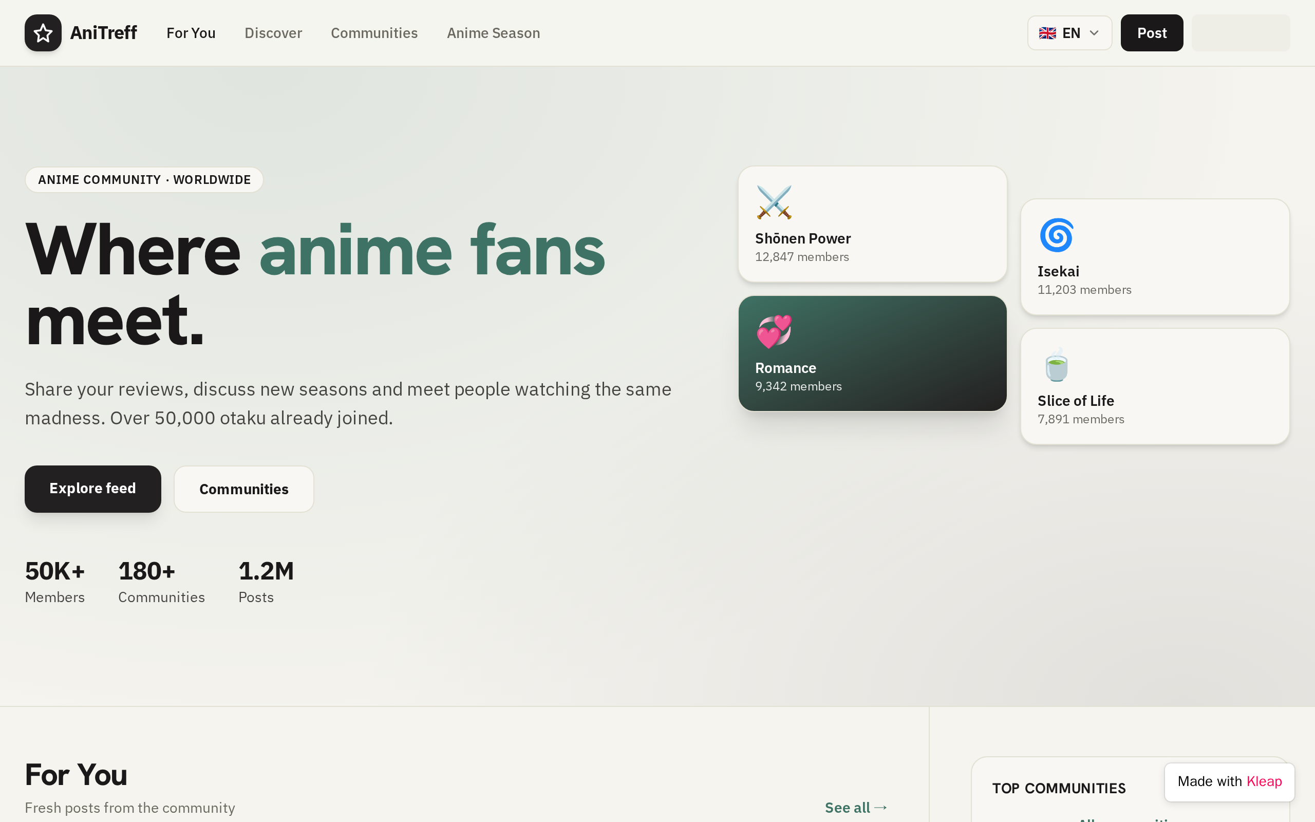Open the Communities nav item
Viewport: 1315px width, 822px height.
click(374, 33)
